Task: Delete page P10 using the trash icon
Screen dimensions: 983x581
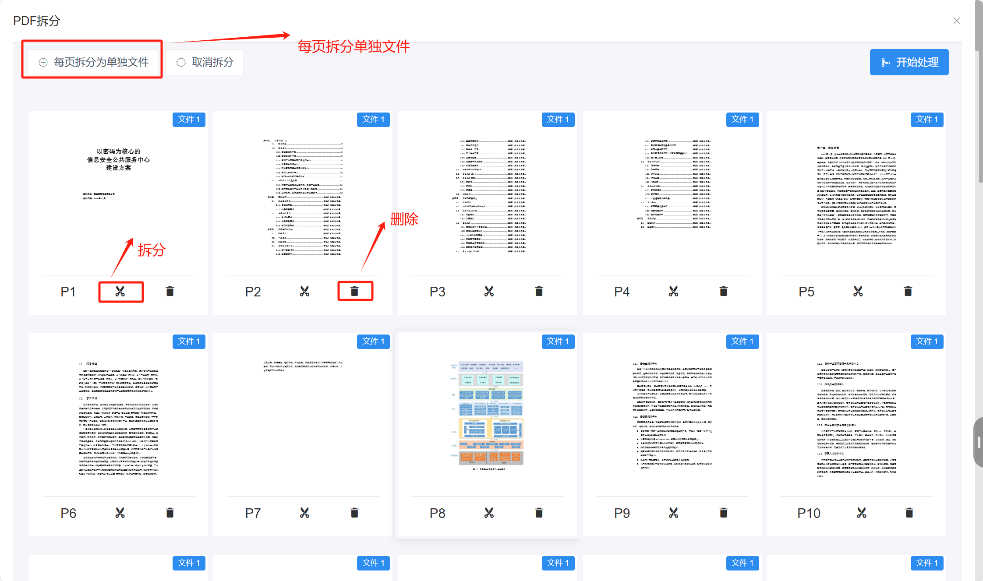Action: pyautogui.click(x=909, y=513)
